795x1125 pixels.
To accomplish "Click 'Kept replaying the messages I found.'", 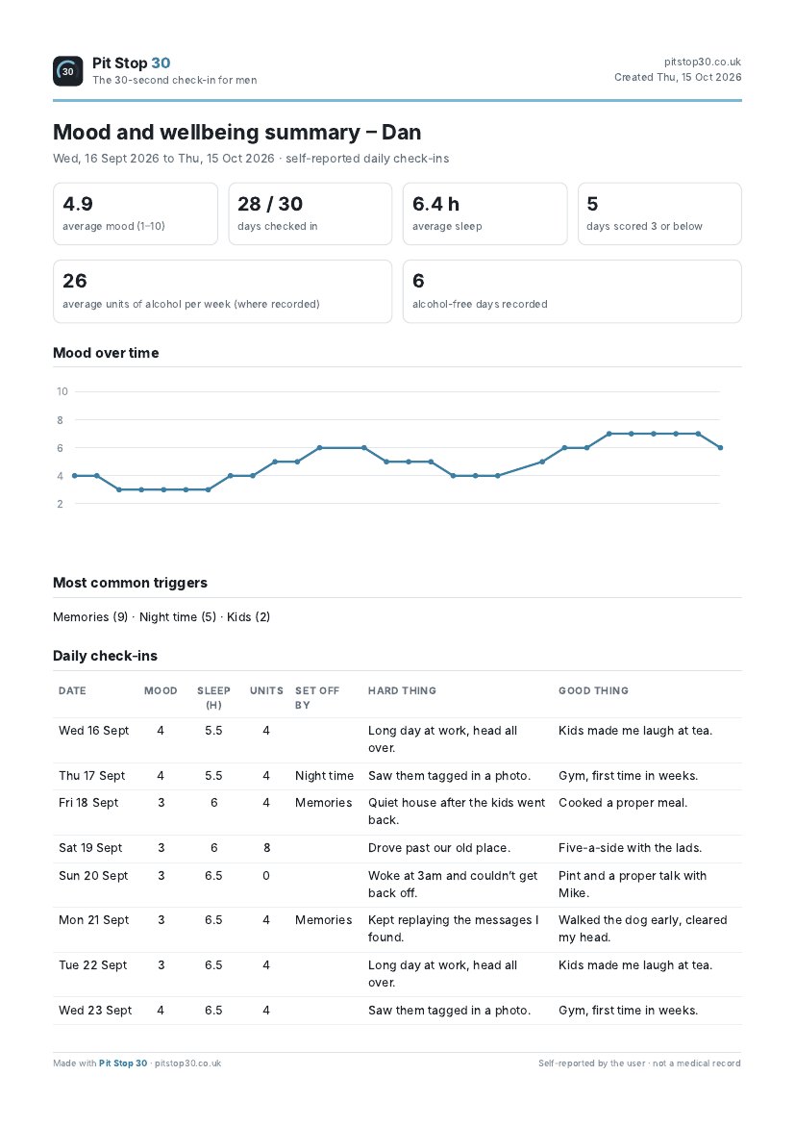I will click(x=454, y=929).
